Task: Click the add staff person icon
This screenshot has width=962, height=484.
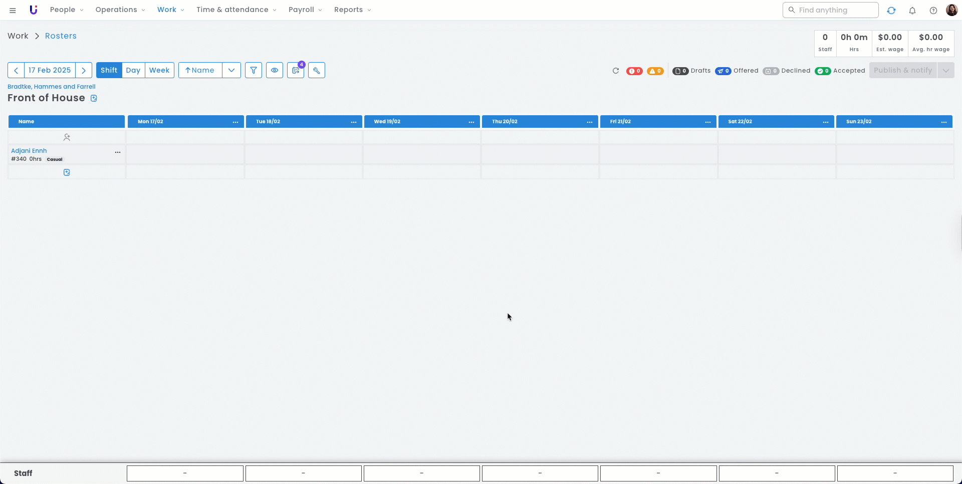Action: (67, 137)
